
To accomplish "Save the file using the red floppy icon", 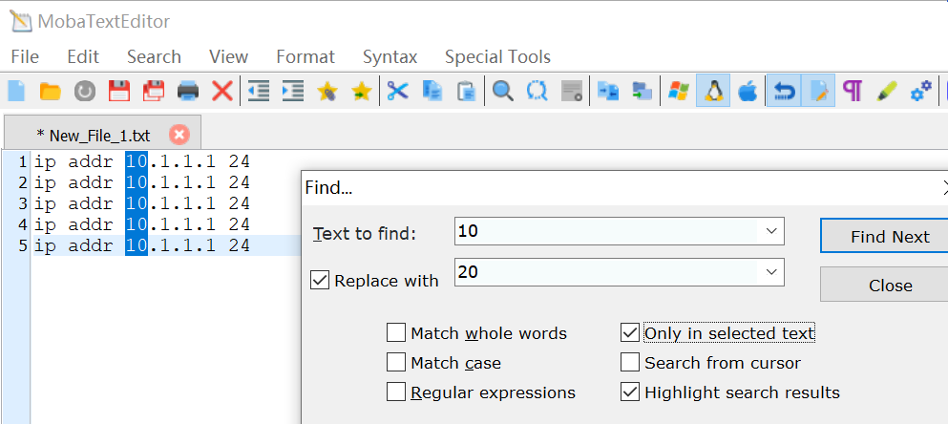I will (x=119, y=92).
